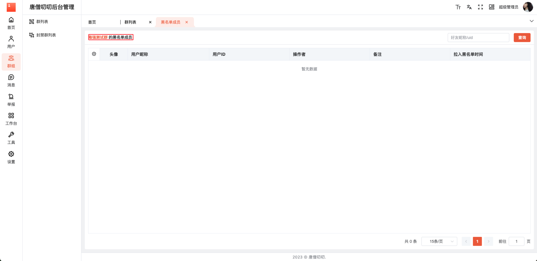Viewport: 537px width, 261px height.
Task: Expand the tabs dropdown chevron at right
Action: 531,21
